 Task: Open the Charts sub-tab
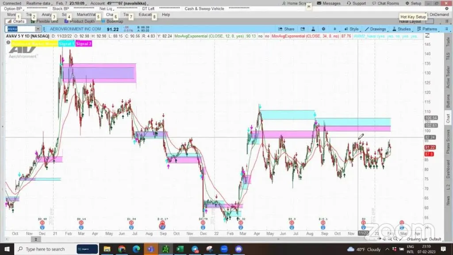[x=16, y=21]
